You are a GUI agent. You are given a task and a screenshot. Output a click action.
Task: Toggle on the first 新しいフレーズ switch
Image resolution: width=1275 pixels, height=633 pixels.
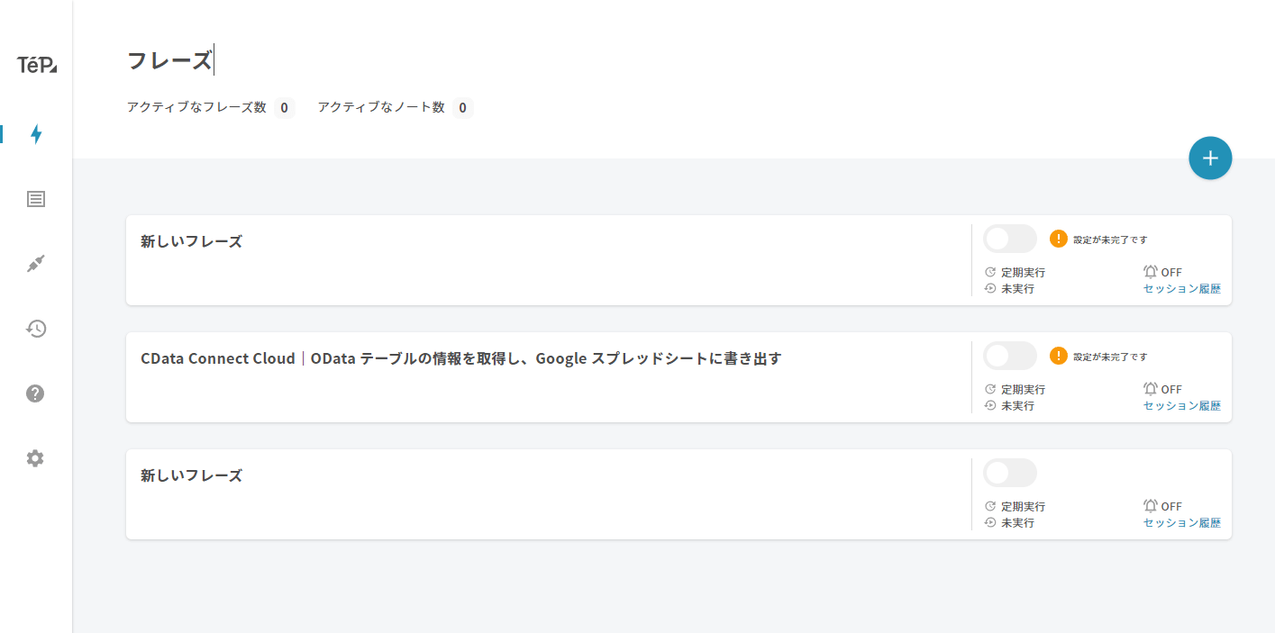1009,239
